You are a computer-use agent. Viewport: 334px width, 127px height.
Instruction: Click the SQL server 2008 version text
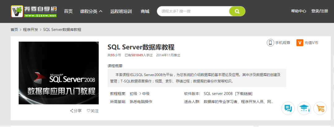[218, 94]
